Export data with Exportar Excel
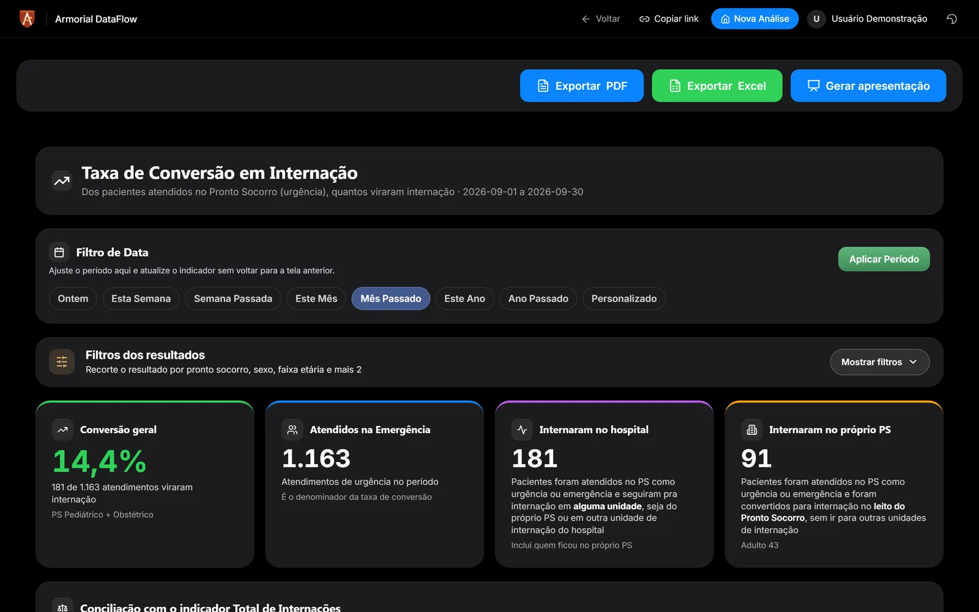The height and width of the screenshot is (612, 979). point(717,86)
